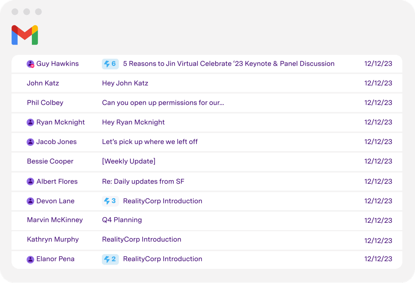Click the lightning badge with count 2

click(110, 259)
